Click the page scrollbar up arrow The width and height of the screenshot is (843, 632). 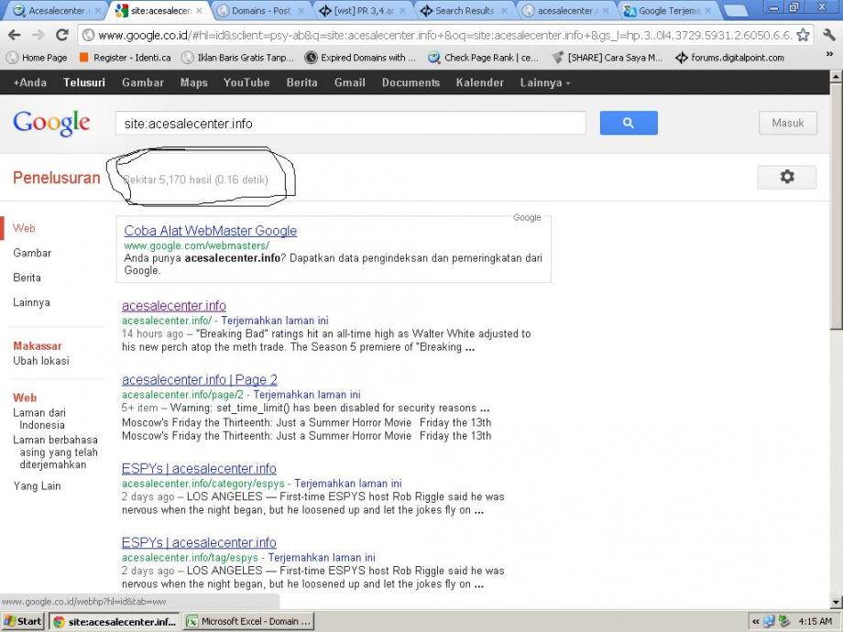(x=837, y=76)
